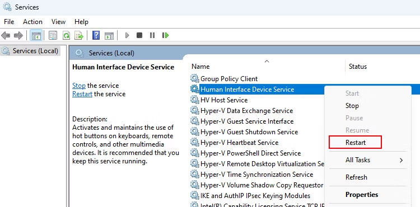
Task: Click the Show/Hide Action Pane icon
Action: (109, 35)
